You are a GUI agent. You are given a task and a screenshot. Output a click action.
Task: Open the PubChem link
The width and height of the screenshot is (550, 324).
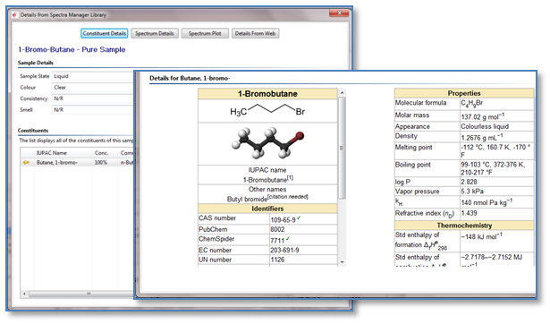click(x=213, y=229)
